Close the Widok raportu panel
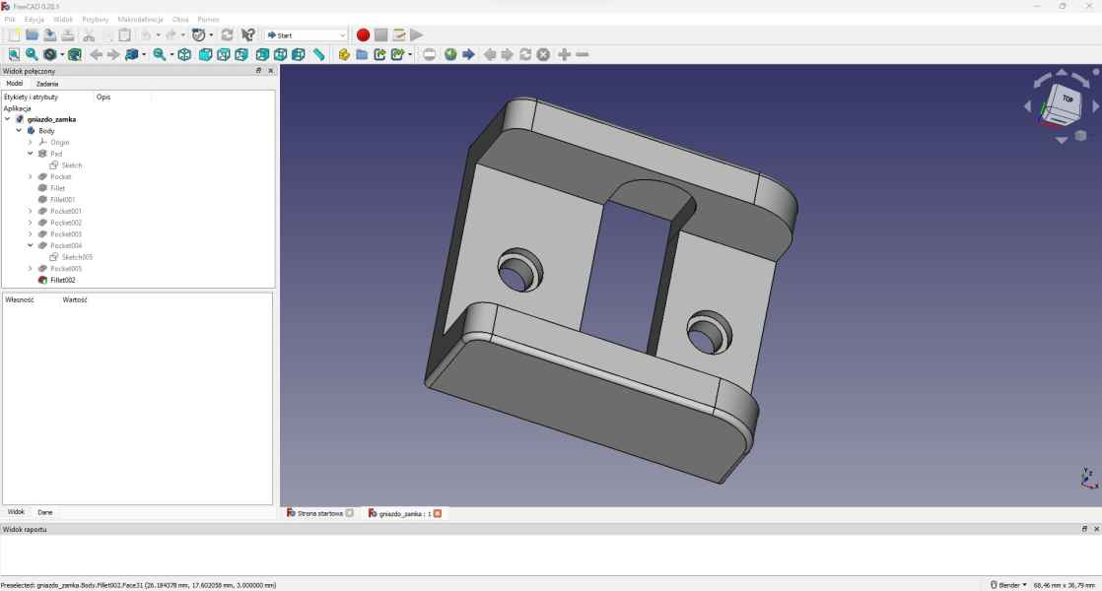The width and height of the screenshot is (1102, 591). coord(1096,529)
